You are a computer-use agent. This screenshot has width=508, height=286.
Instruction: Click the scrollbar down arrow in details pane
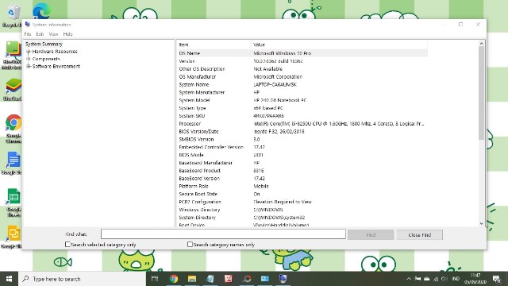(482, 223)
